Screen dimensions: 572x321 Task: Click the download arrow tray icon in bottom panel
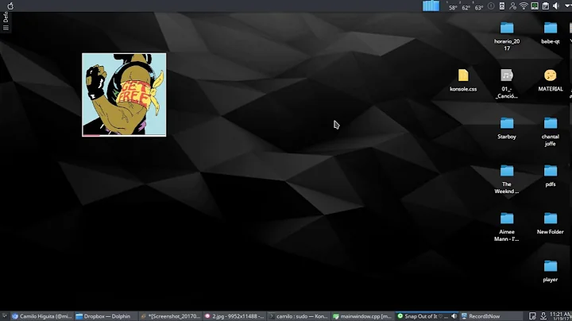(543, 316)
